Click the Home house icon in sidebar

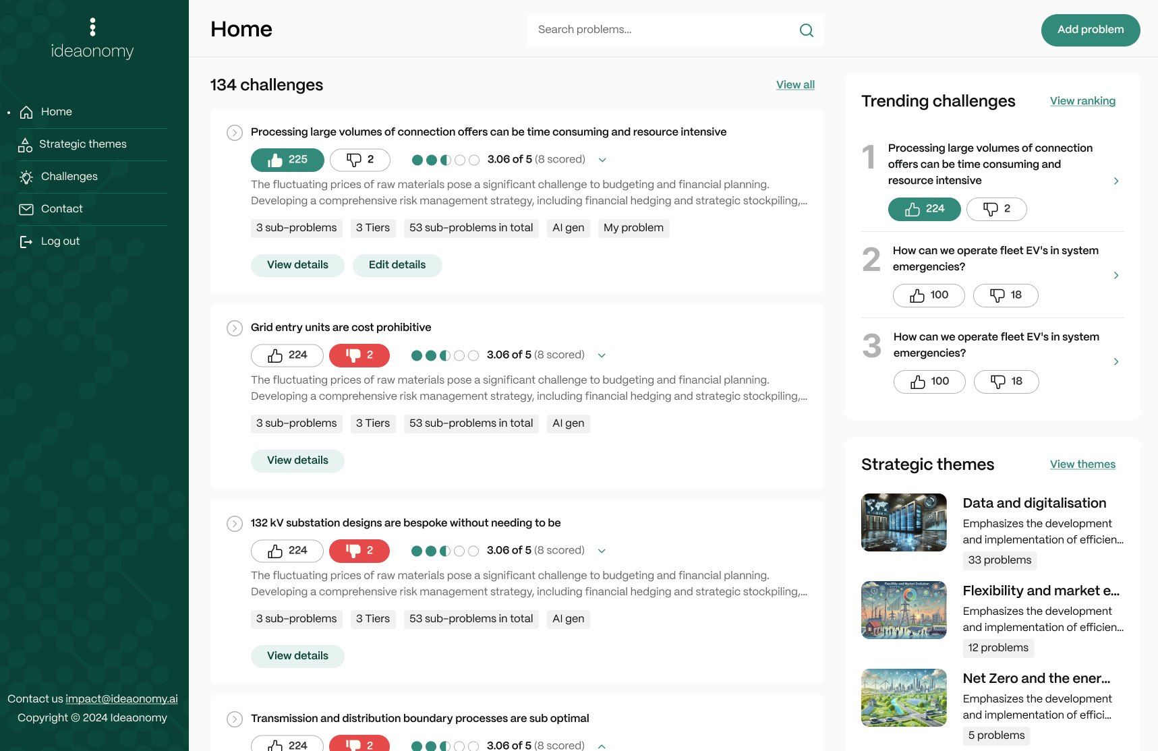point(26,112)
